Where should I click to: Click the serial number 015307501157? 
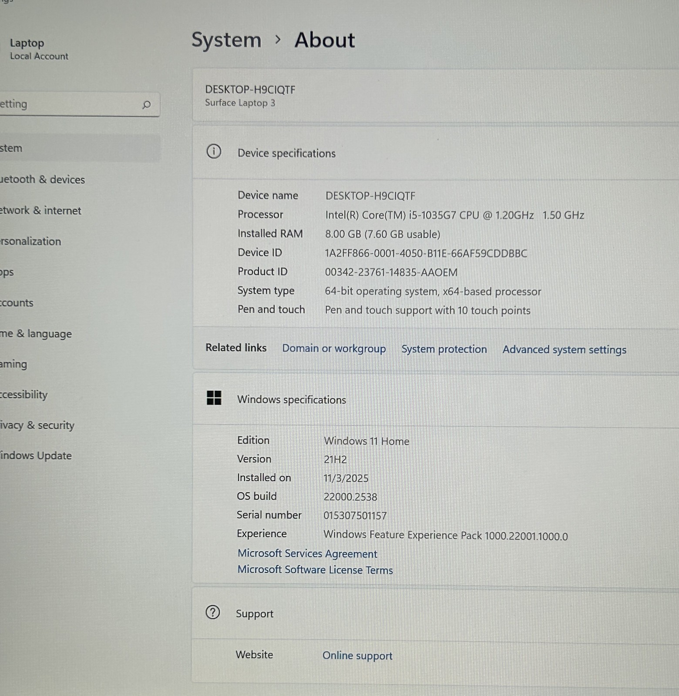click(355, 515)
